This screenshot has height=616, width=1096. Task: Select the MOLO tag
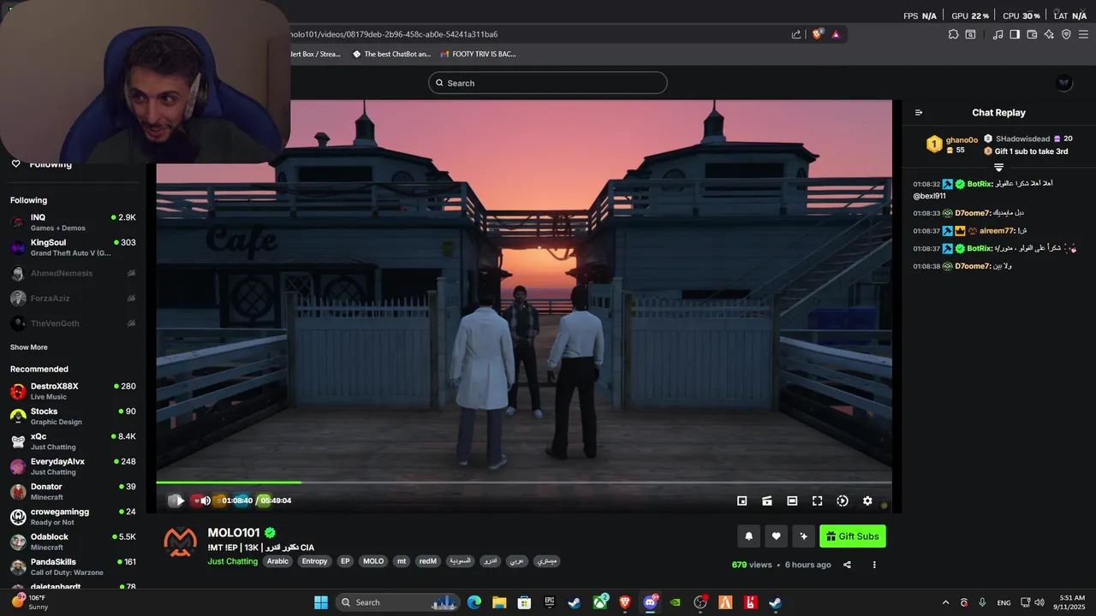373,561
